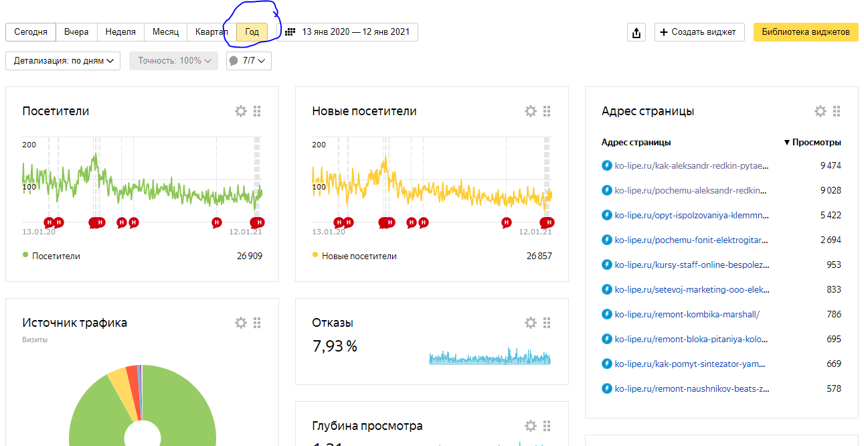Open ko-lipe.ru/kak-aleksandr-redkin-pytae link
Image resolution: width=864 pixels, height=446 pixels.
pos(692,165)
